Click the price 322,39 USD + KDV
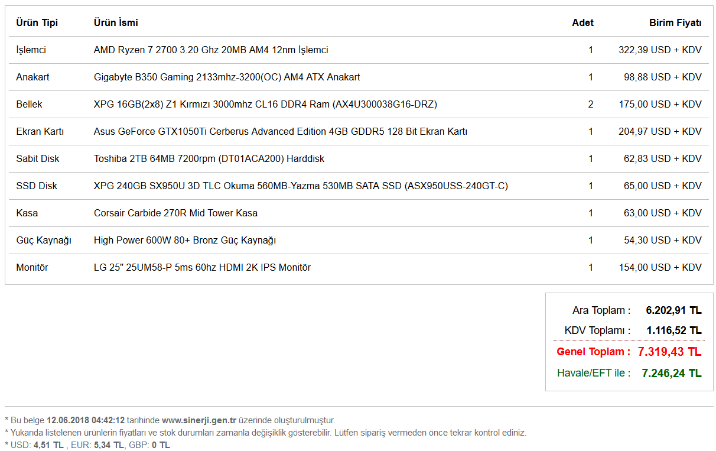 tap(660, 50)
